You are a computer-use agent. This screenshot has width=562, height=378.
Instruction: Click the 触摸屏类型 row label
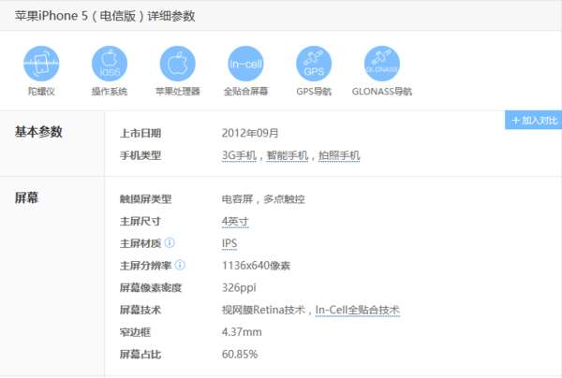tap(145, 199)
